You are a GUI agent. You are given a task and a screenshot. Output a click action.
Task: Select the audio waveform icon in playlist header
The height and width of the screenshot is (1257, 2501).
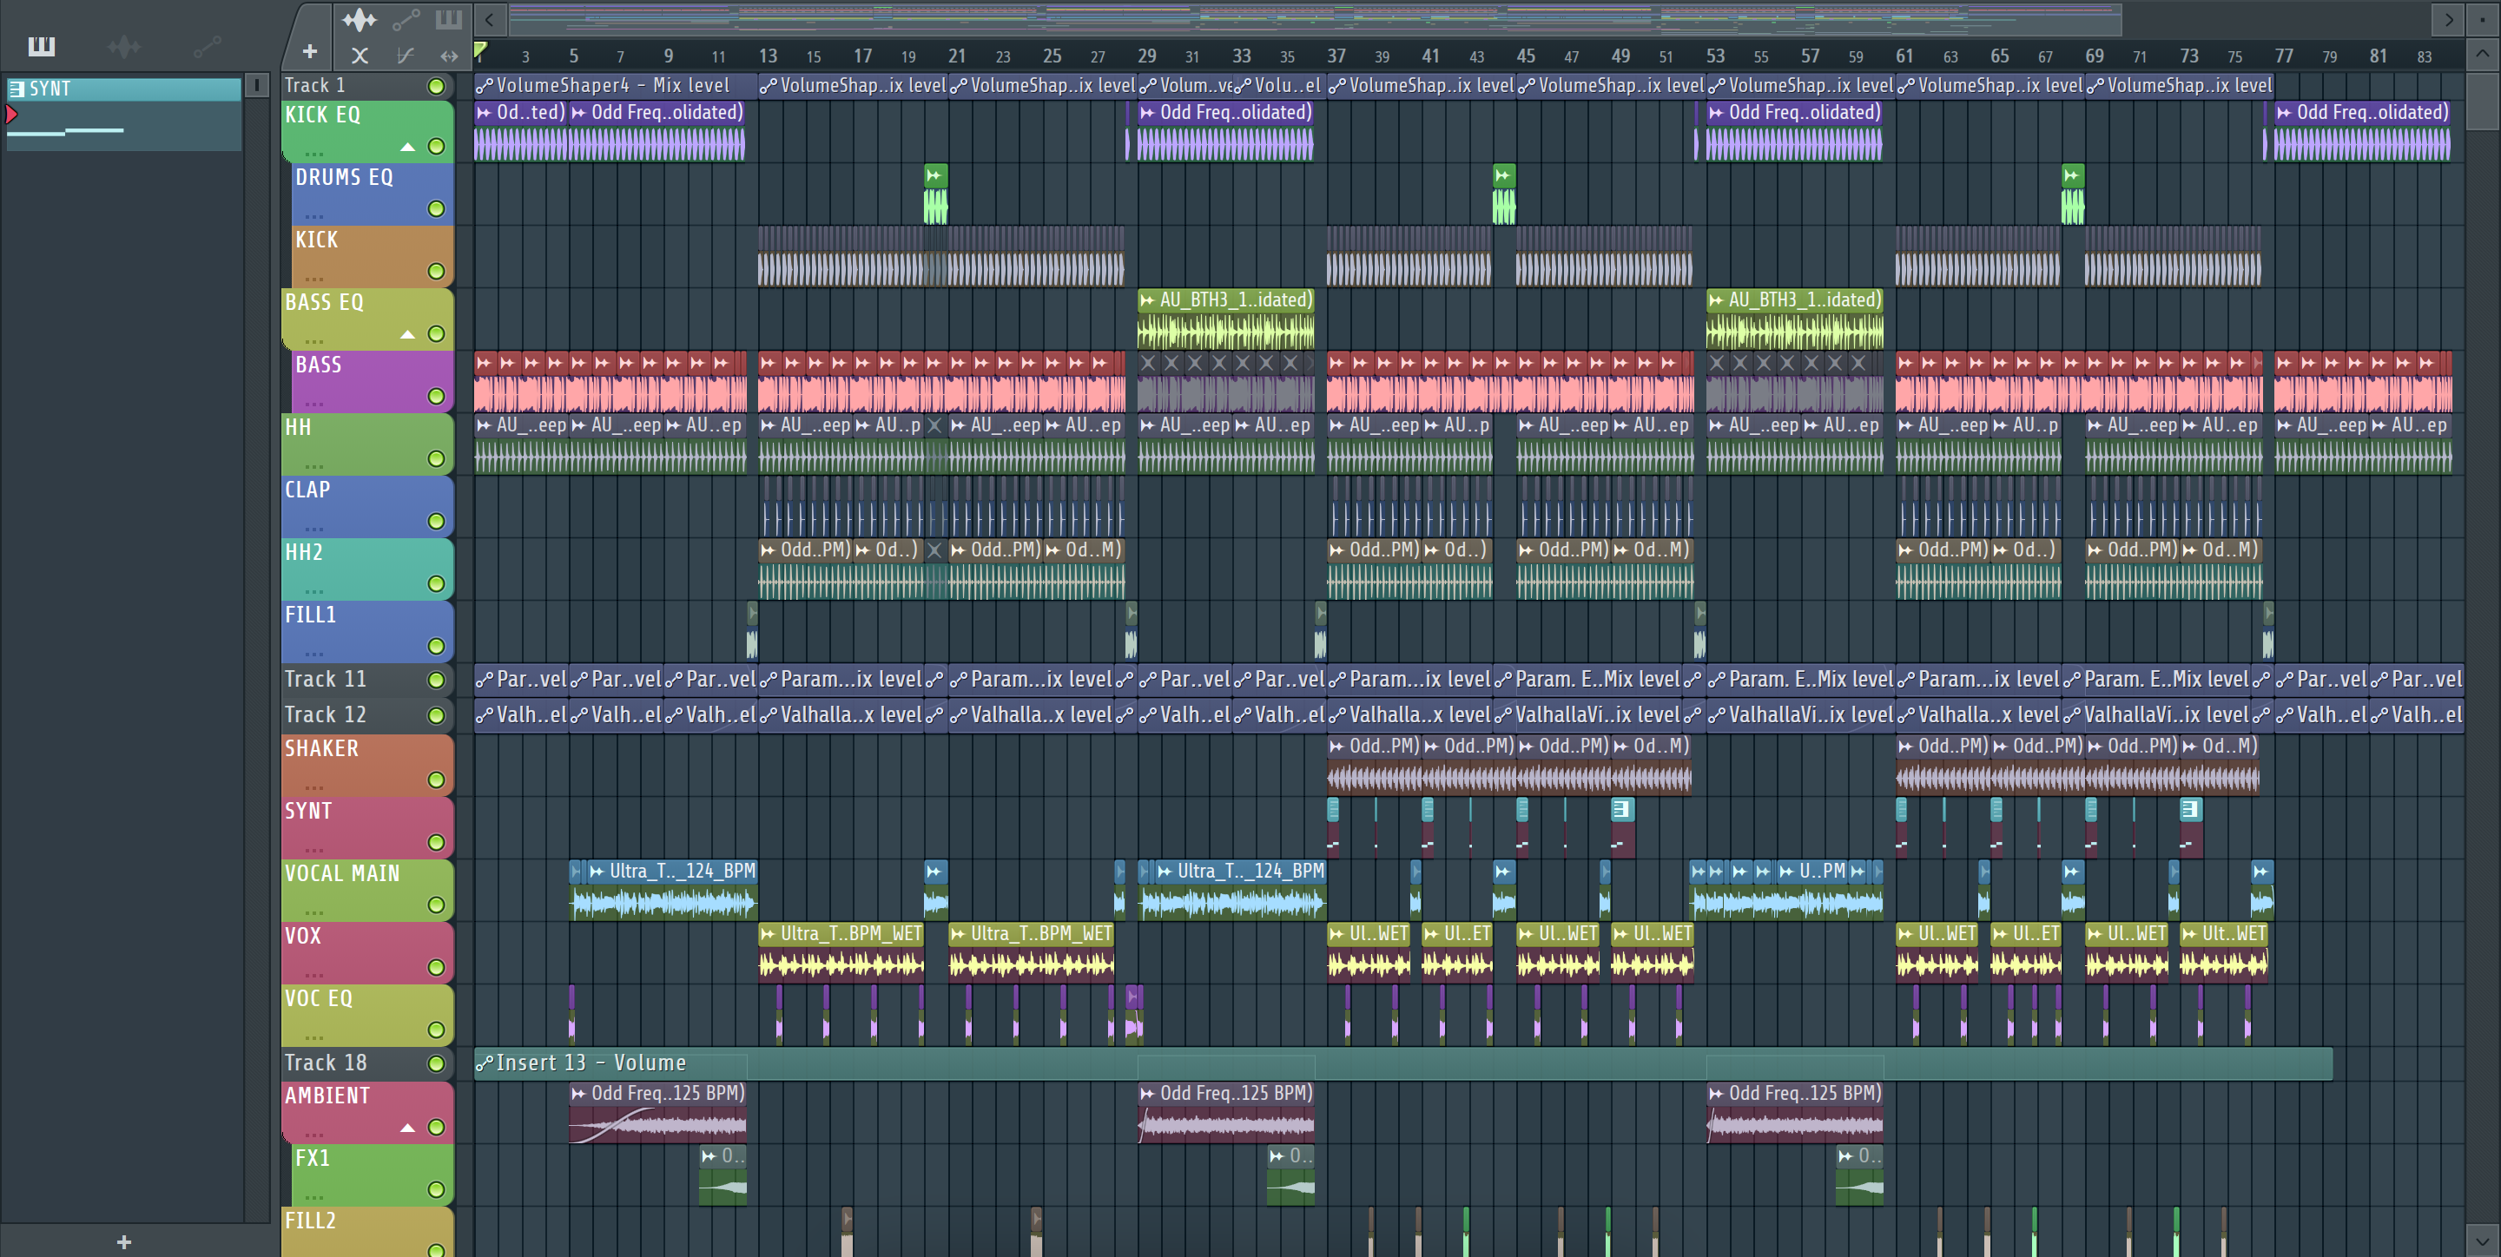point(359,19)
